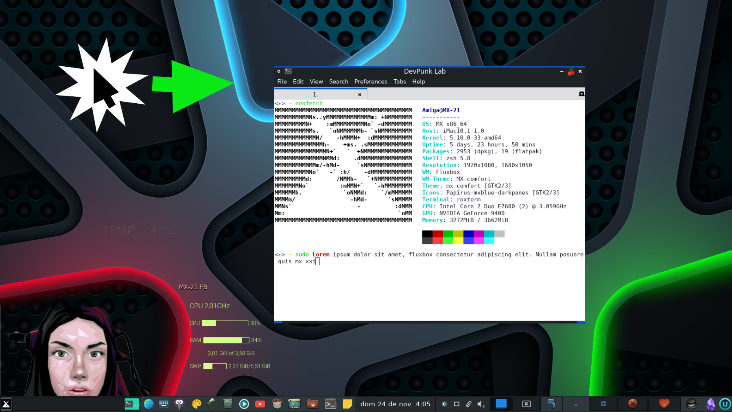Click the blue show desktop button
732x412 pixels.
501,403
